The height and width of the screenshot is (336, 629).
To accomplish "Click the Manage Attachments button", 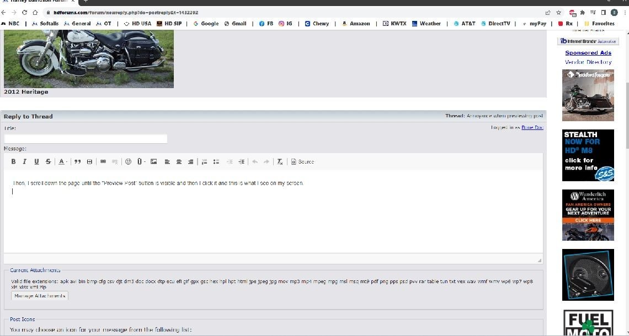I will 40,296.
